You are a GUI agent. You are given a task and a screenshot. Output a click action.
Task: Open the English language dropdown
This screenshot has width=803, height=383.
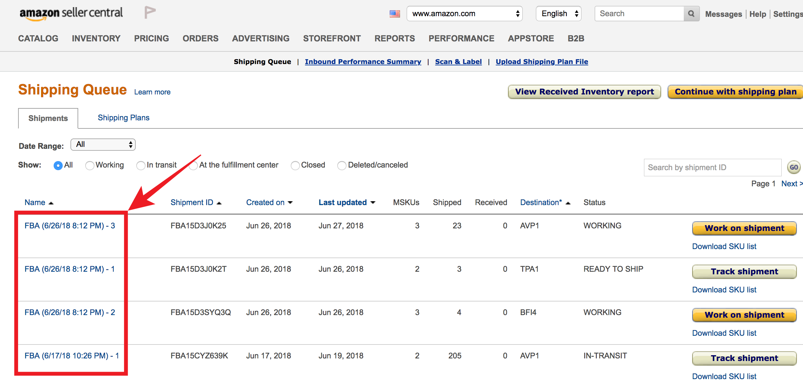point(558,14)
